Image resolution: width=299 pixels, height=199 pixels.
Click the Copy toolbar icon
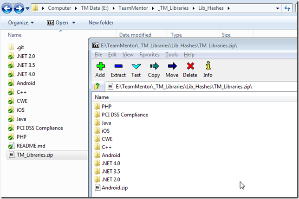(x=154, y=67)
